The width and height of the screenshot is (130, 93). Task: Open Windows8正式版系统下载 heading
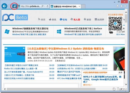pyautogui.click(x=78, y=28)
